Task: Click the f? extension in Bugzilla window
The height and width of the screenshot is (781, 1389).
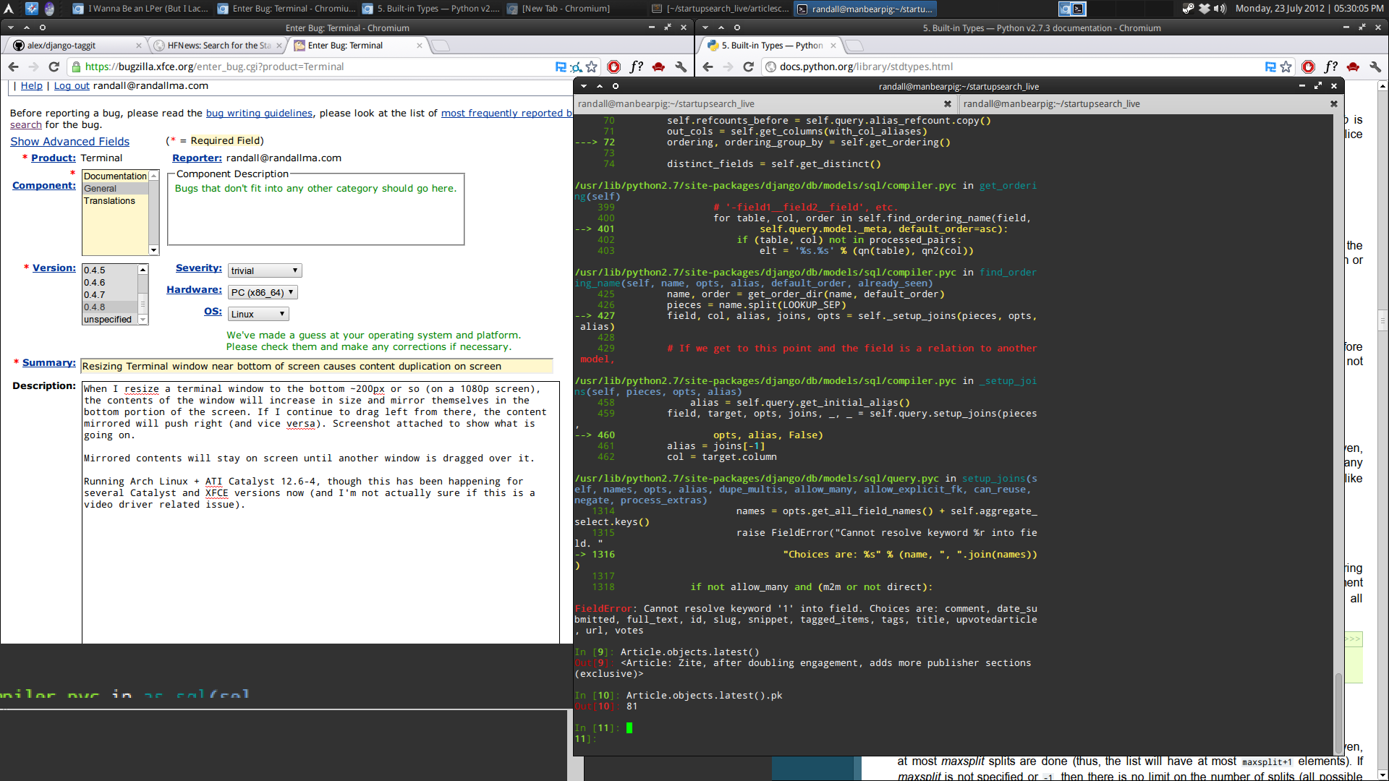Action: [636, 67]
